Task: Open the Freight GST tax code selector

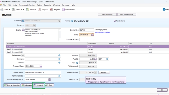Action: point(107,59)
